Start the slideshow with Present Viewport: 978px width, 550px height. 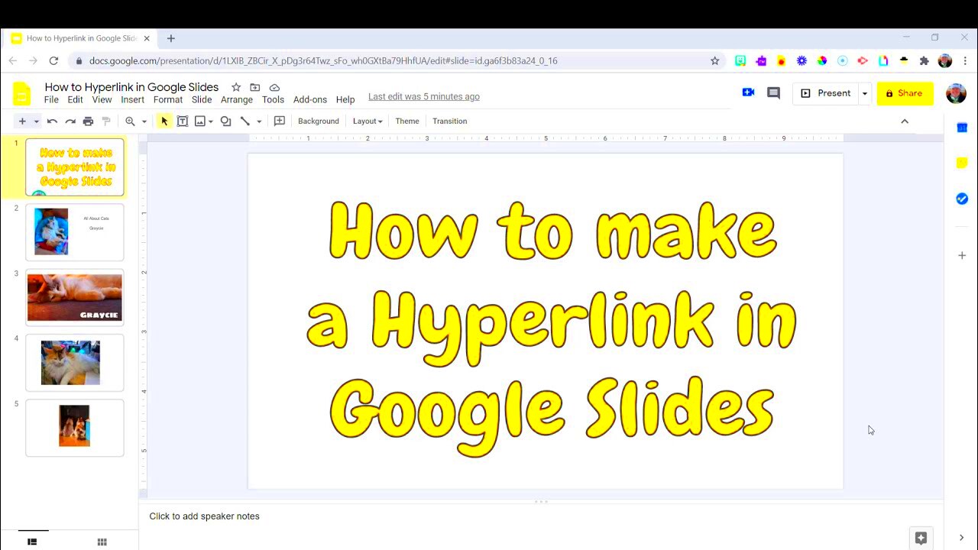point(825,93)
